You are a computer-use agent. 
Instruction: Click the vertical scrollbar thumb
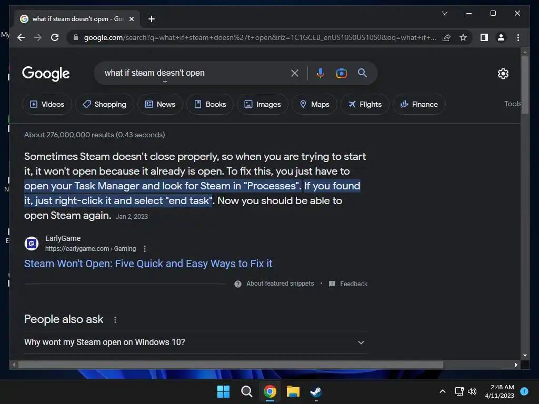(525, 85)
